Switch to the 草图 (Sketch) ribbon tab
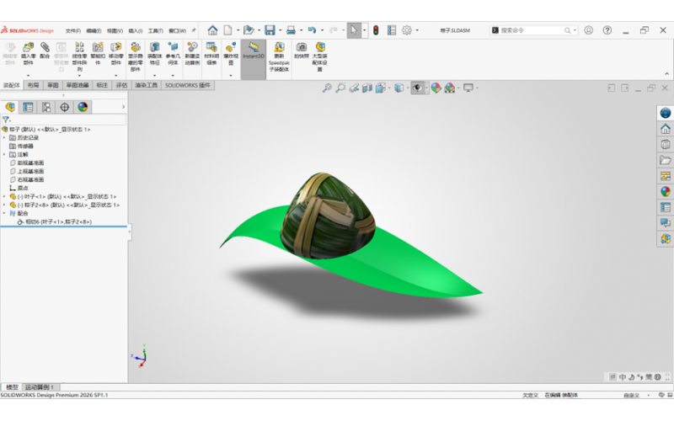Image resolution: width=674 pixels, height=421 pixels. (53, 85)
